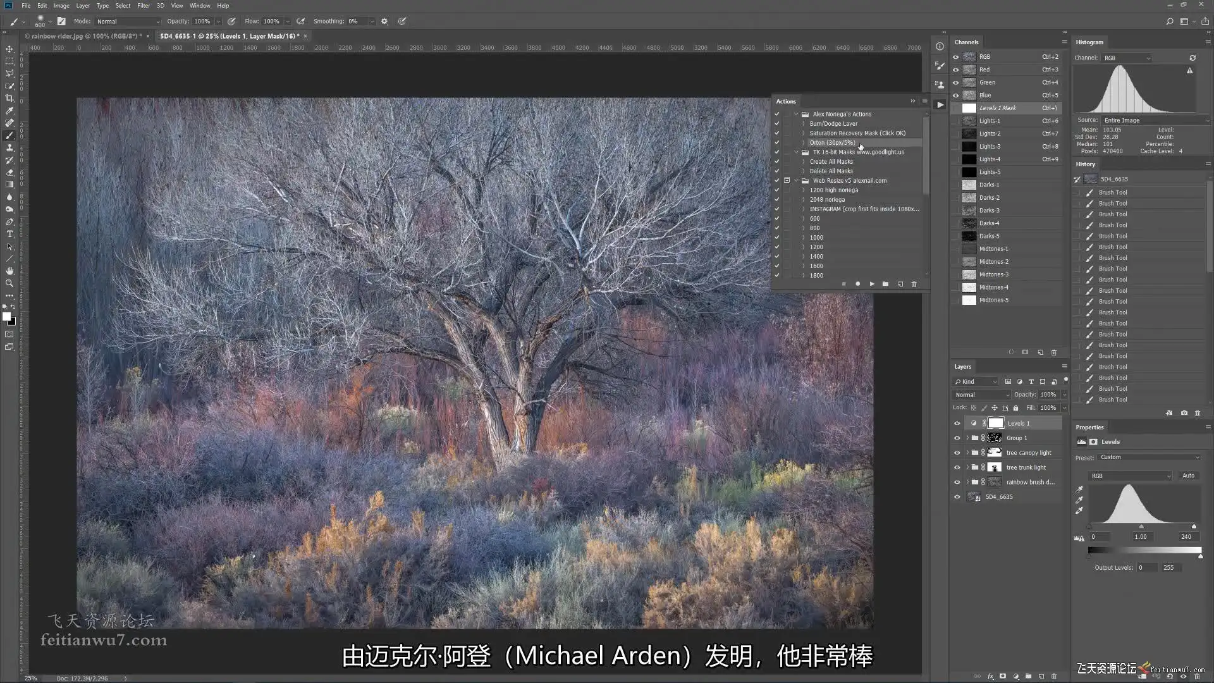Select the Hand tool
The width and height of the screenshot is (1214, 683).
point(9,271)
